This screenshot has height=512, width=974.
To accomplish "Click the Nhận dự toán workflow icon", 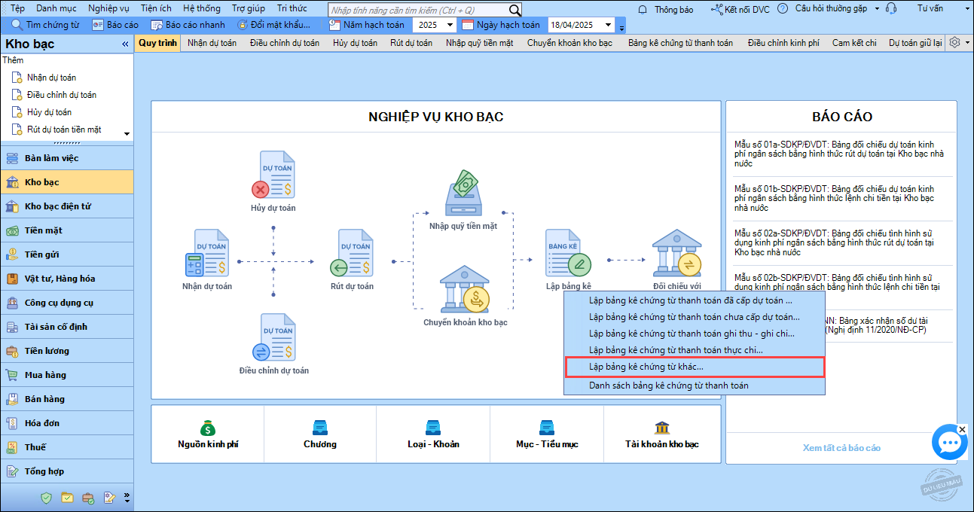I will (x=206, y=254).
